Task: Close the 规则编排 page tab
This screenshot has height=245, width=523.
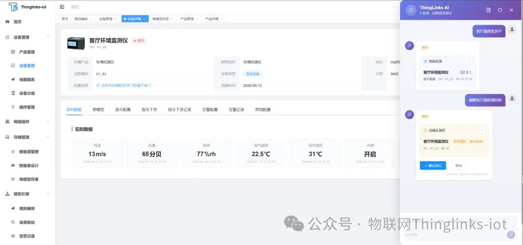Action: click(91, 19)
